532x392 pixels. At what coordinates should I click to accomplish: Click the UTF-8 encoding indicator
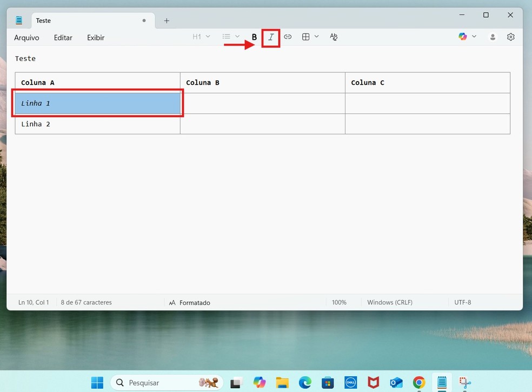pos(462,302)
